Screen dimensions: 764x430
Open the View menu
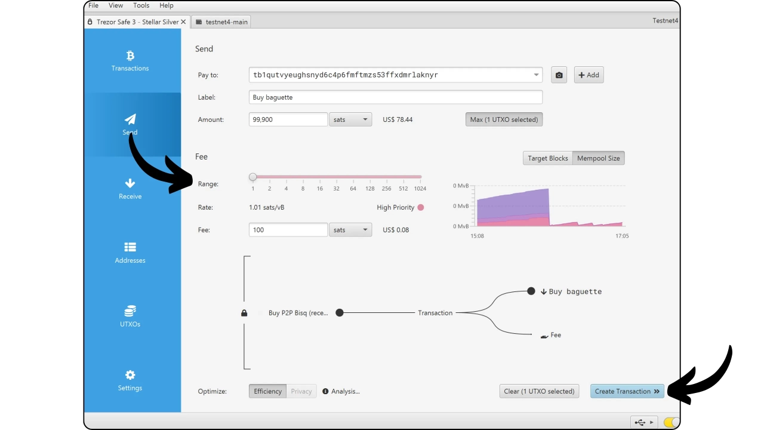(116, 5)
